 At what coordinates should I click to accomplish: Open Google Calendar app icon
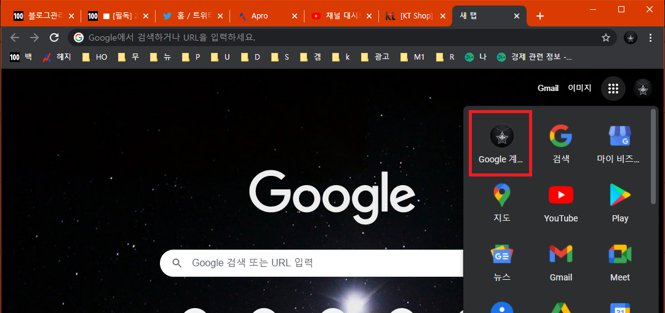click(619, 308)
